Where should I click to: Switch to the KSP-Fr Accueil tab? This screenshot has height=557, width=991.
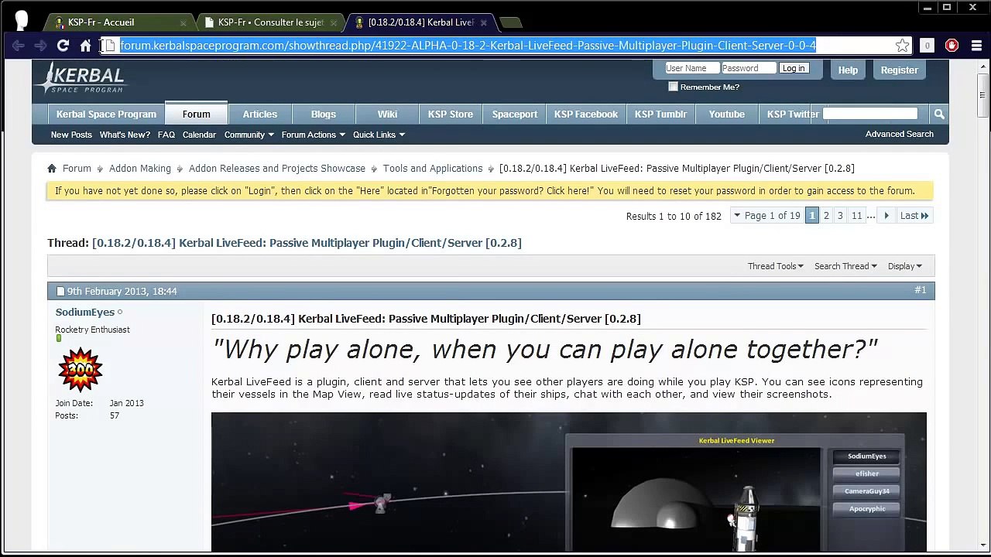click(x=118, y=22)
